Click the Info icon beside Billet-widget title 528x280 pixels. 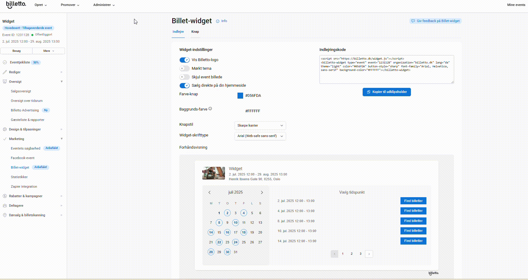coord(218,21)
